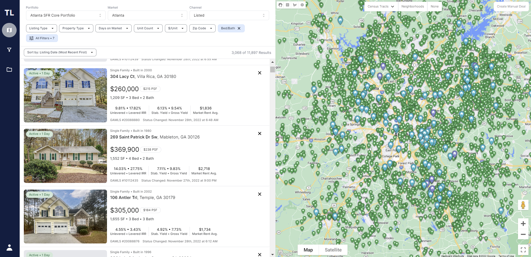
Task: Select the circle drawing tool on map
Action: [x=302, y=5]
